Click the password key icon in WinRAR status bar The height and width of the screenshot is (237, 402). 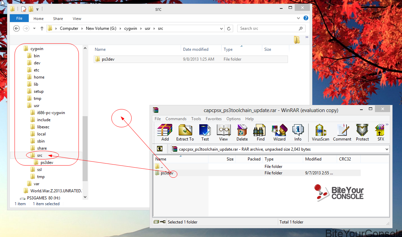[162, 222]
